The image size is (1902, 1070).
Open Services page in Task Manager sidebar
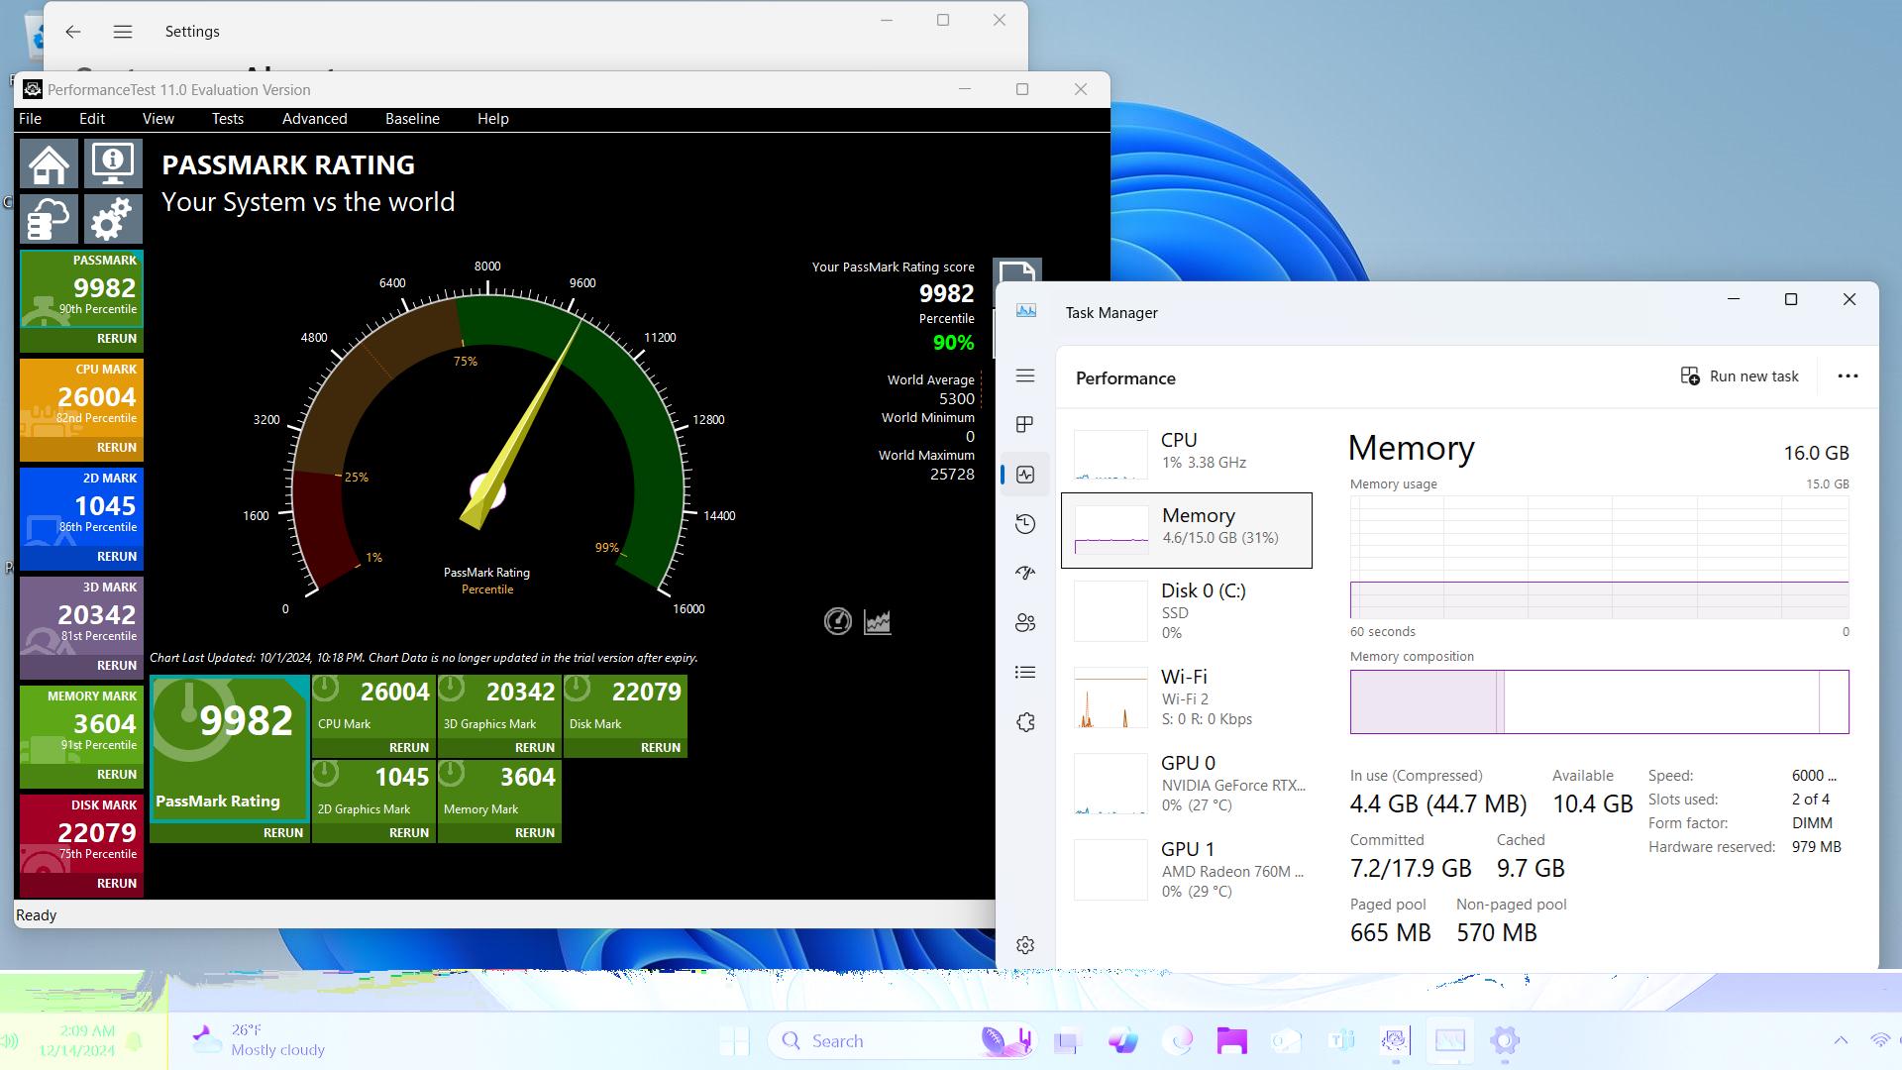1025,722
